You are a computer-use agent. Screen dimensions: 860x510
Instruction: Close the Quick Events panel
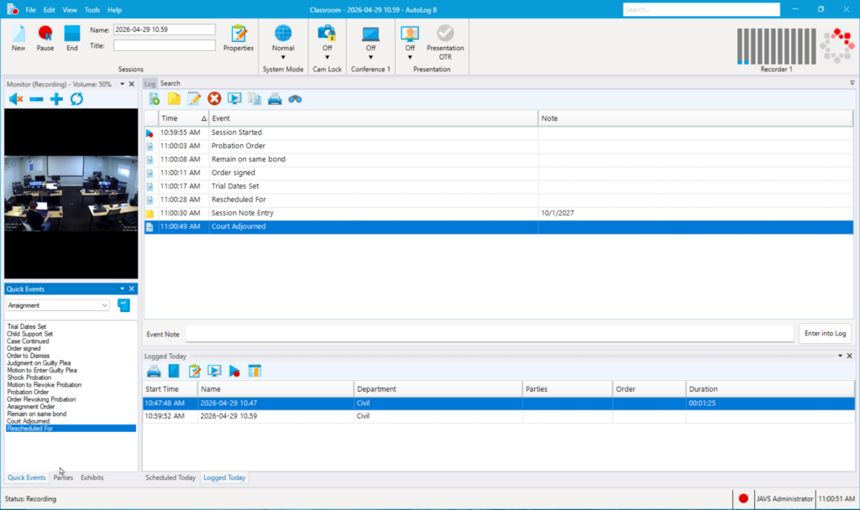pos(132,289)
